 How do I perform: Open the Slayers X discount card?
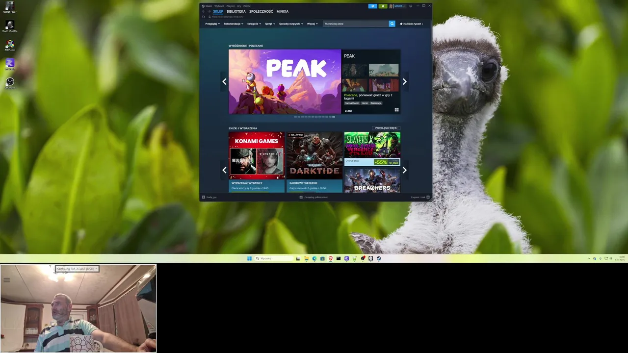(x=372, y=149)
